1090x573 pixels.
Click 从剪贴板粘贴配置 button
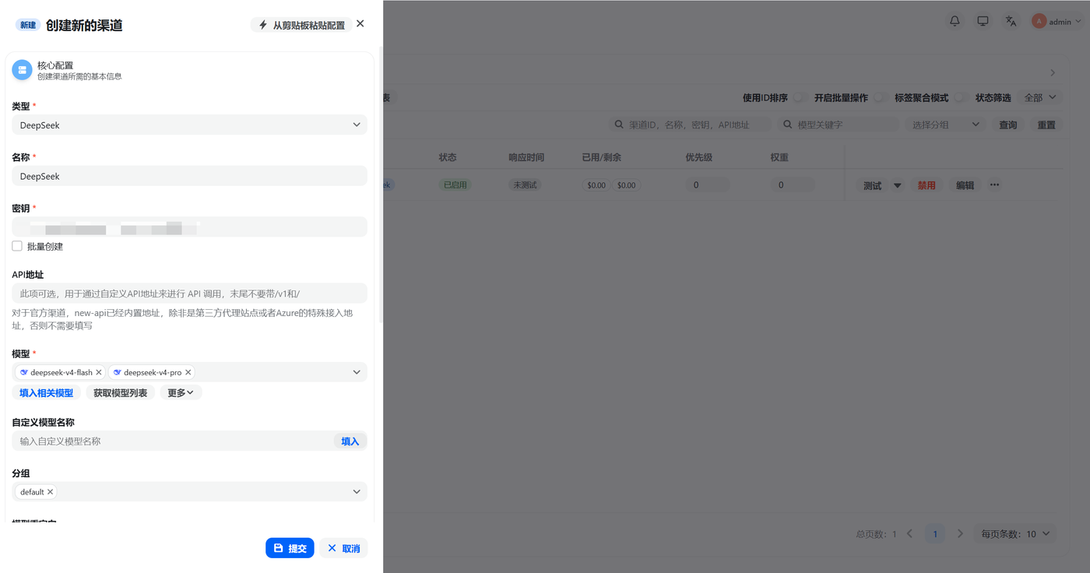click(301, 25)
